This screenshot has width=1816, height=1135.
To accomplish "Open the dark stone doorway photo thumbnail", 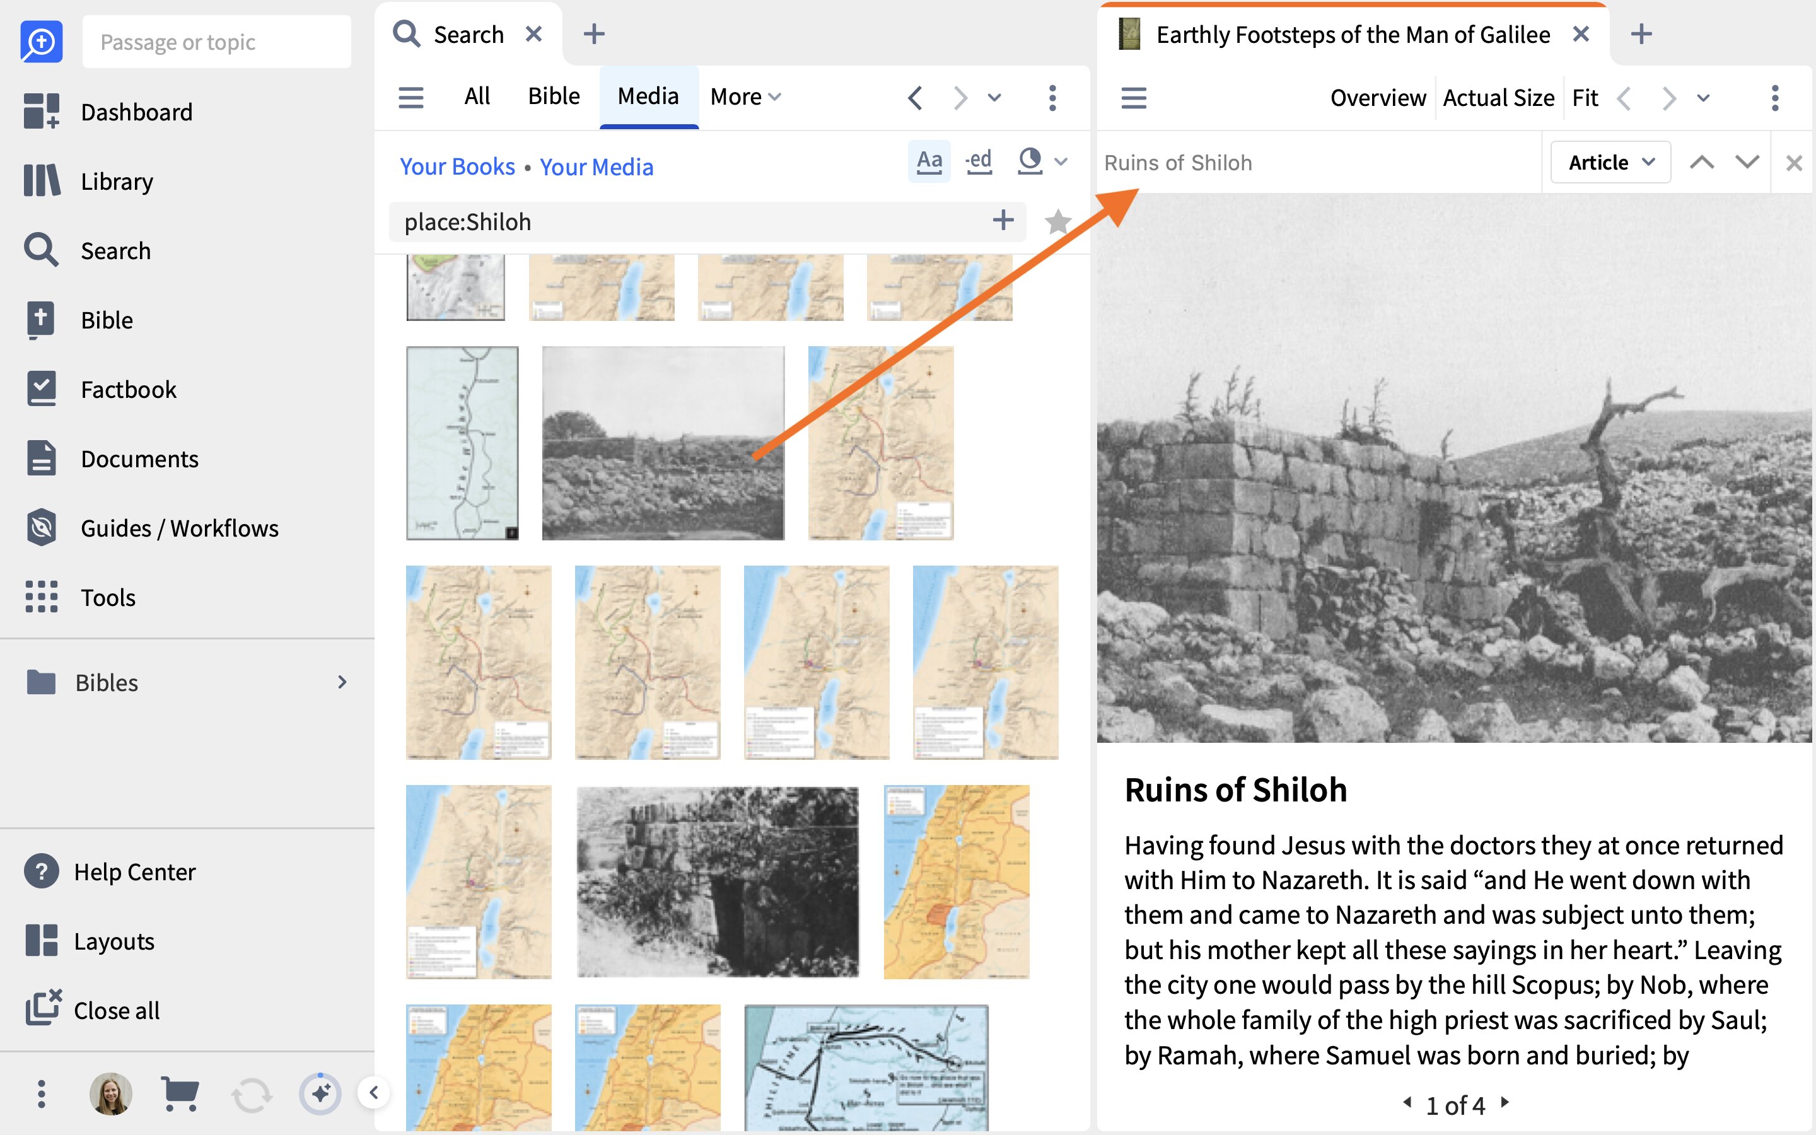I will pyautogui.click(x=718, y=882).
